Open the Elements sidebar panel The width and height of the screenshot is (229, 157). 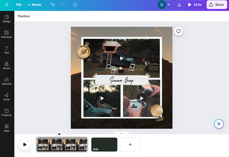pos(7,34)
